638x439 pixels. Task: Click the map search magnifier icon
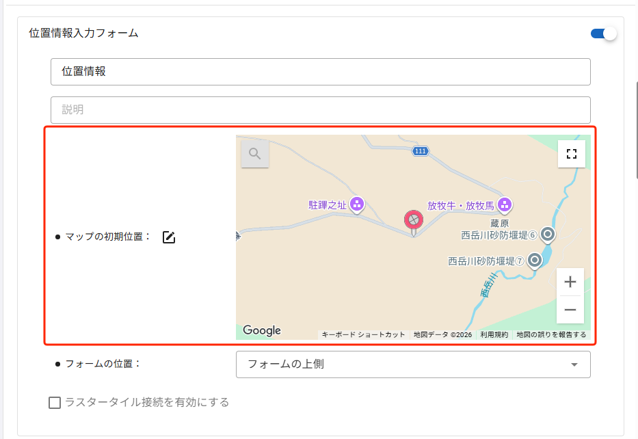(254, 154)
